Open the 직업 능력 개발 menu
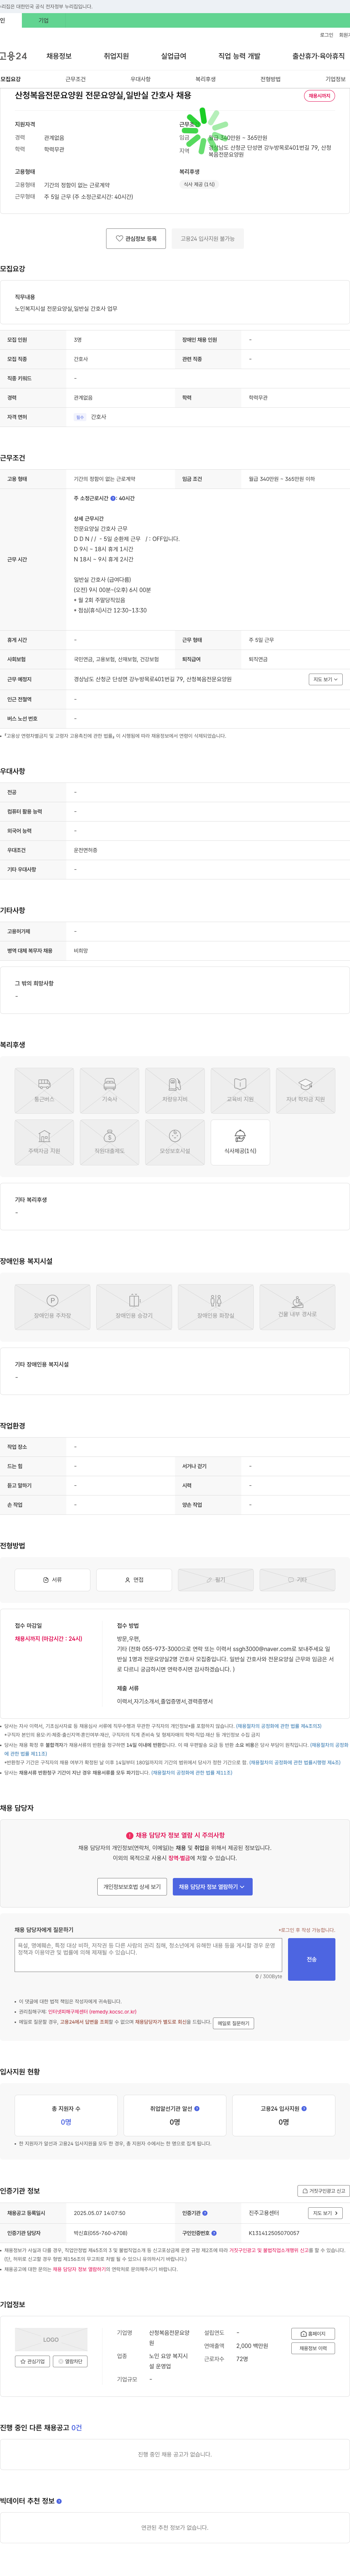The width and height of the screenshot is (350, 2576). pos(239,56)
